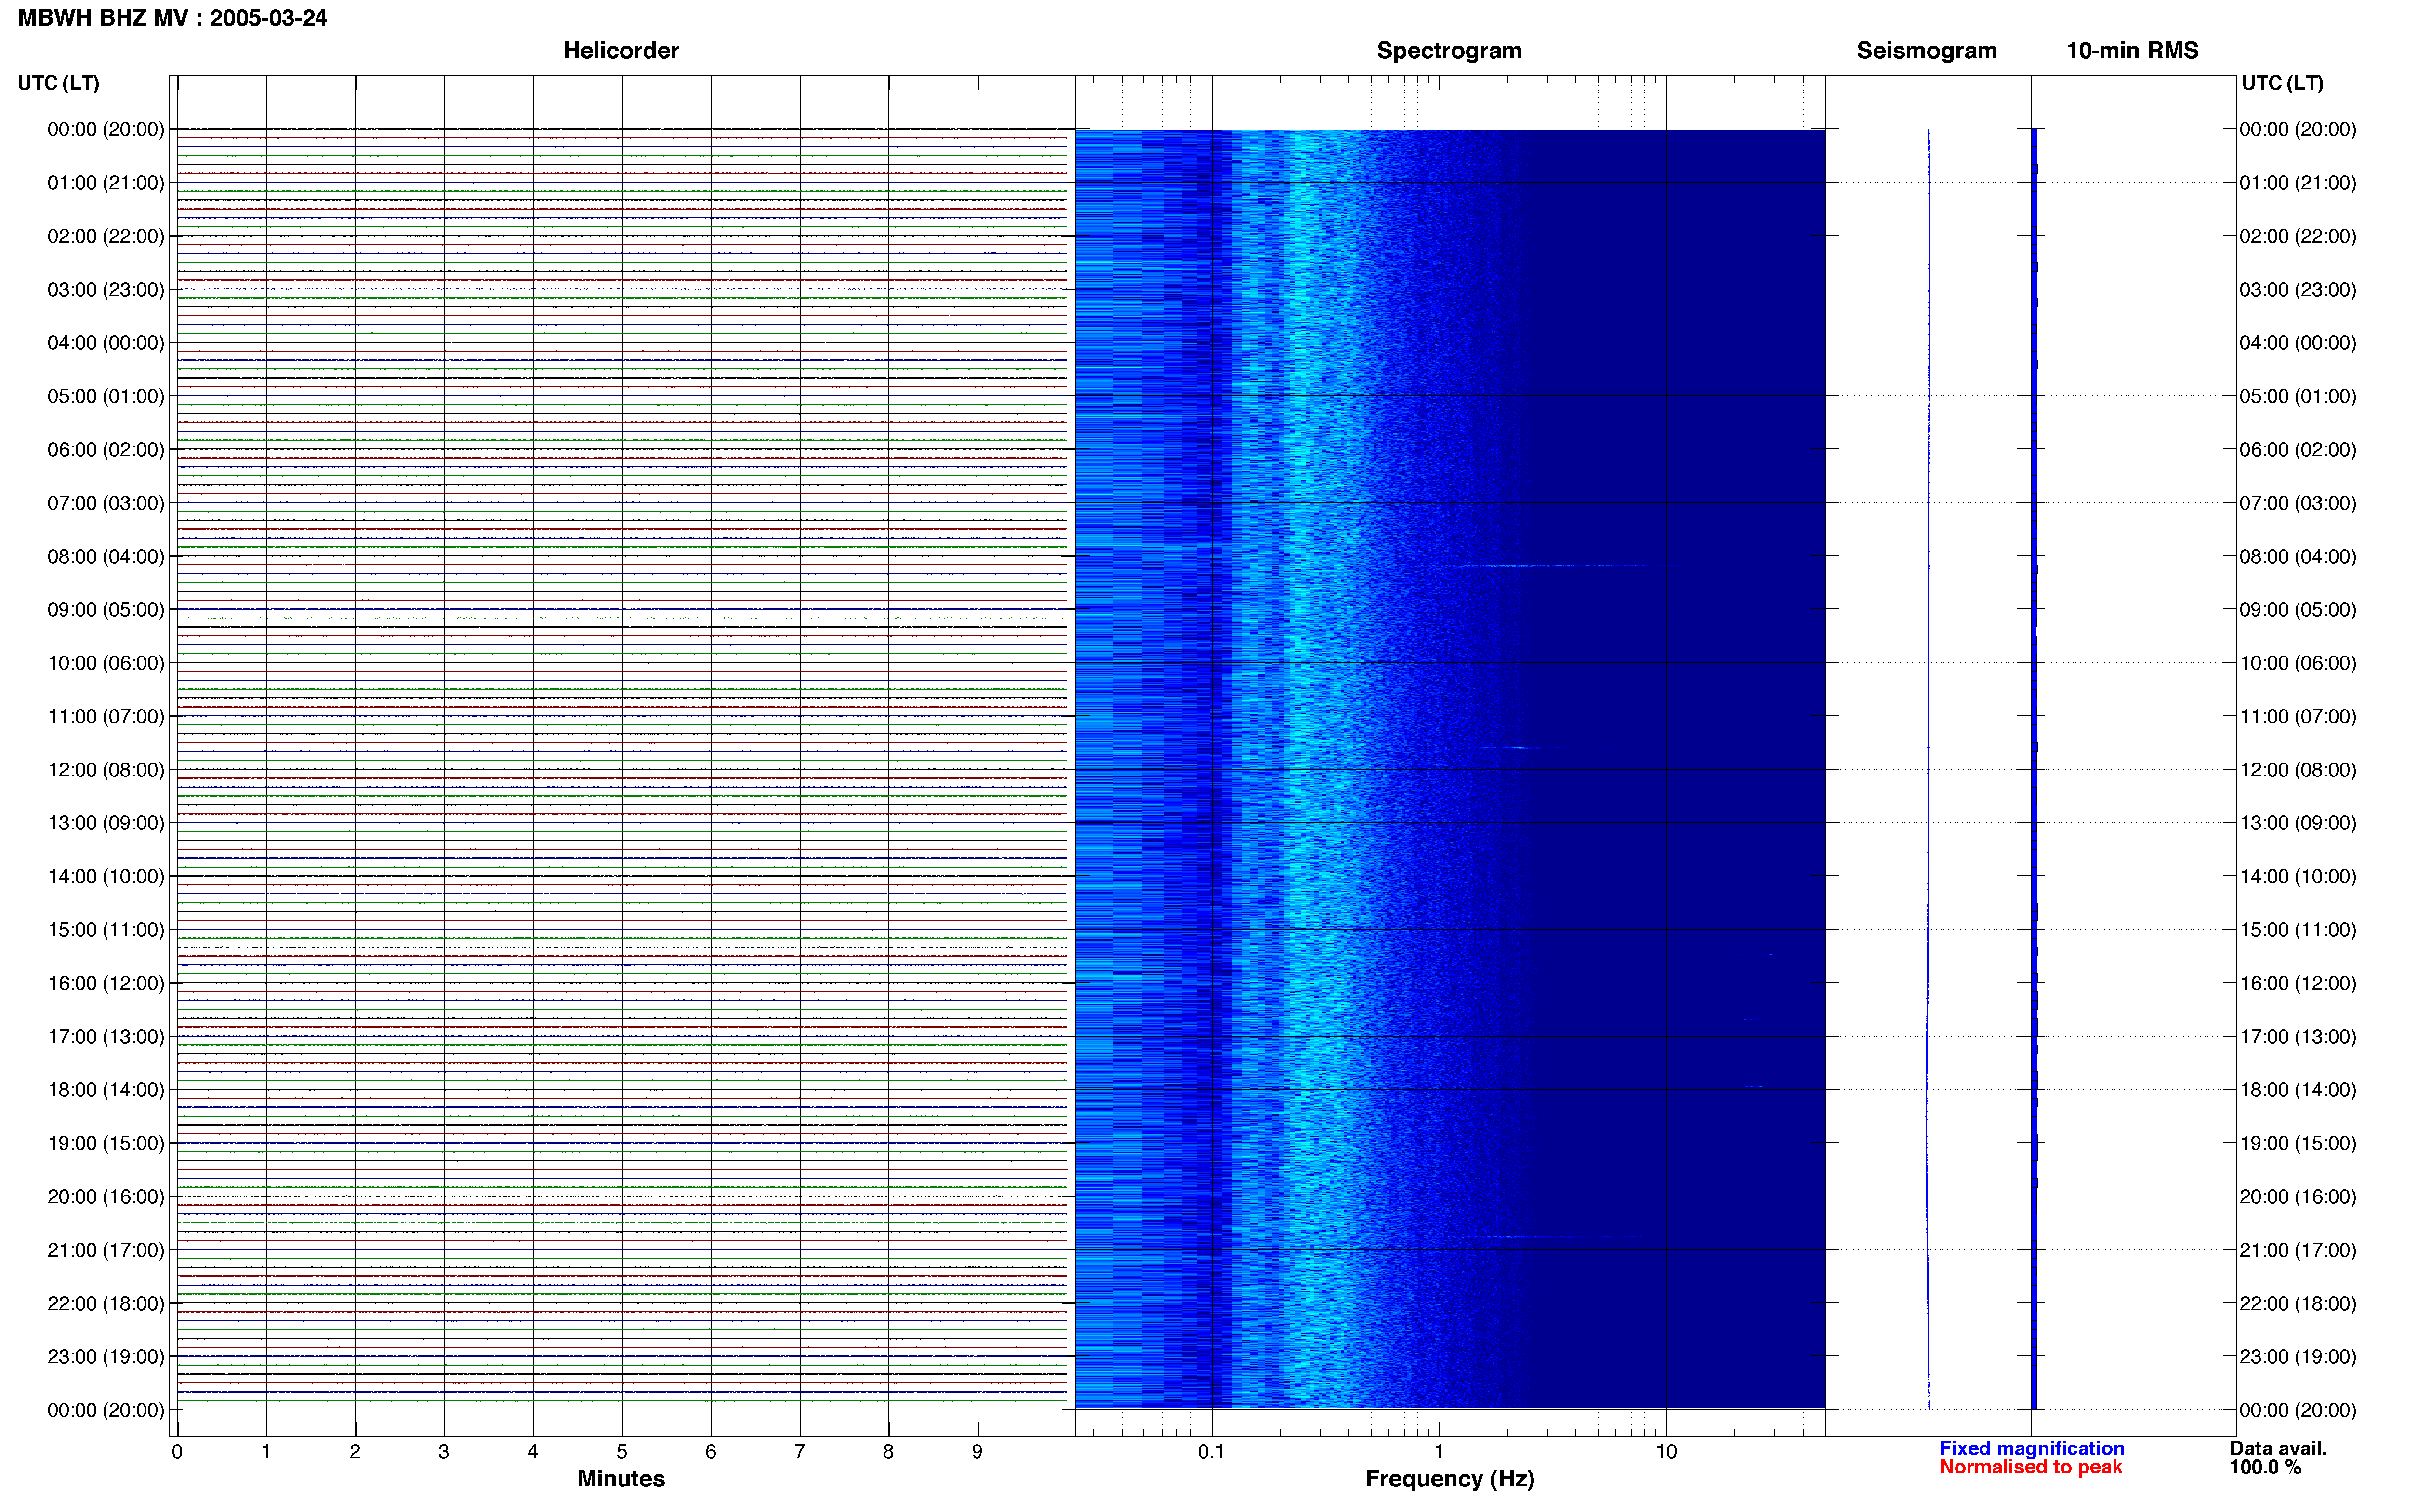The height and width of the screenshot is (1512, 2418).
Task: Click the UTC (LT) label beside the 10-min RMS
Action: click(2282, 83)
